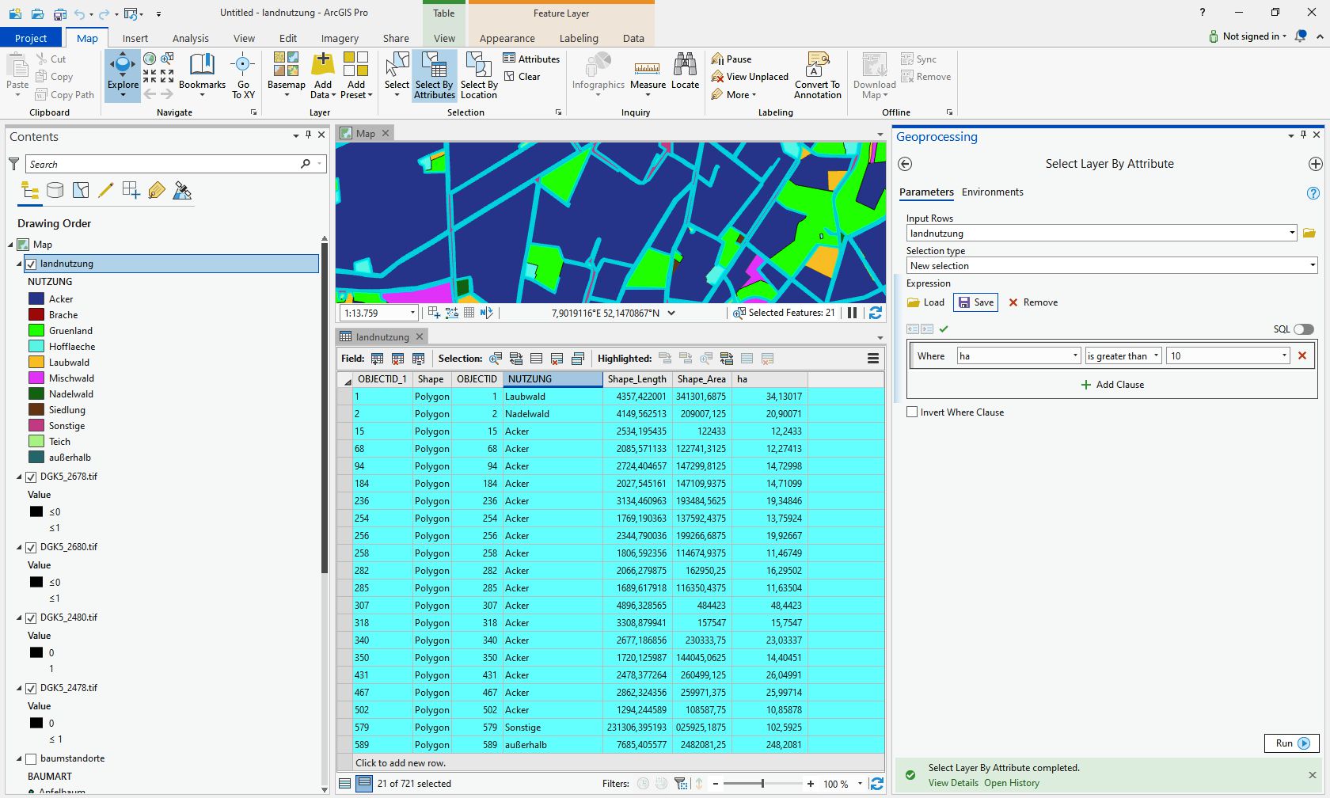Image resolution: width=1330 pixels, height=798 pixels.
Task: Click the Infographics tool
Action: 598,74
